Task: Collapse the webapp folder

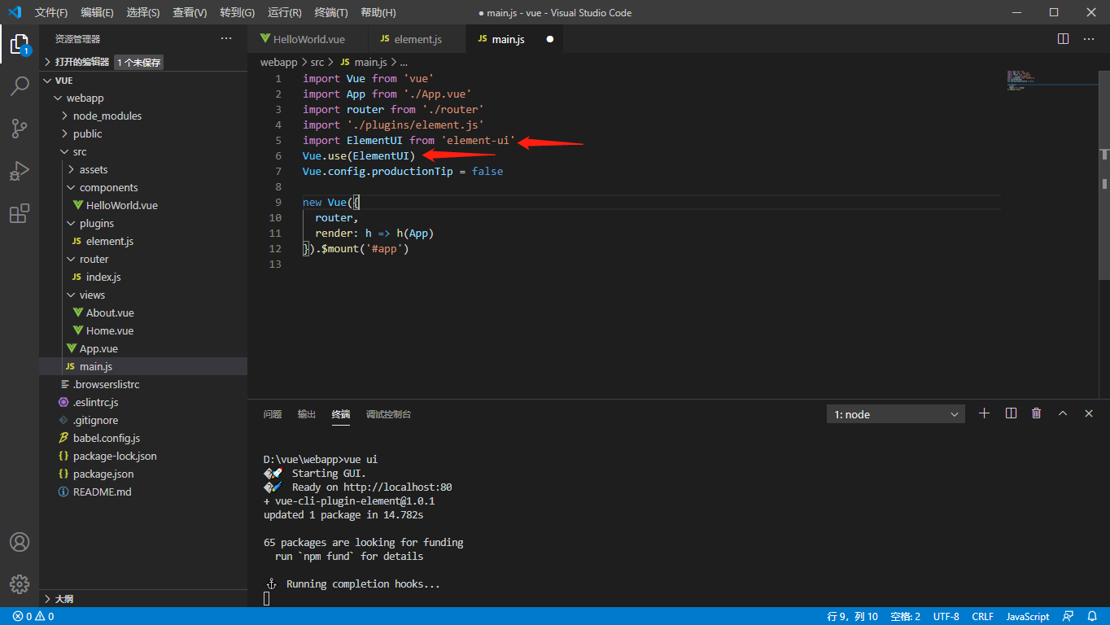Action: (143, 98)
